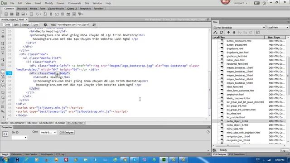
Task: Click Open Documents icon in code toolbar
Action: point(3,32)
